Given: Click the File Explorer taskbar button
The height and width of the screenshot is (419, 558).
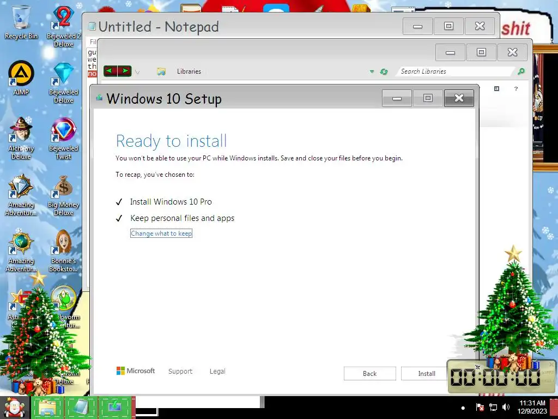Looking at the screenshot, I should [47, 407].
